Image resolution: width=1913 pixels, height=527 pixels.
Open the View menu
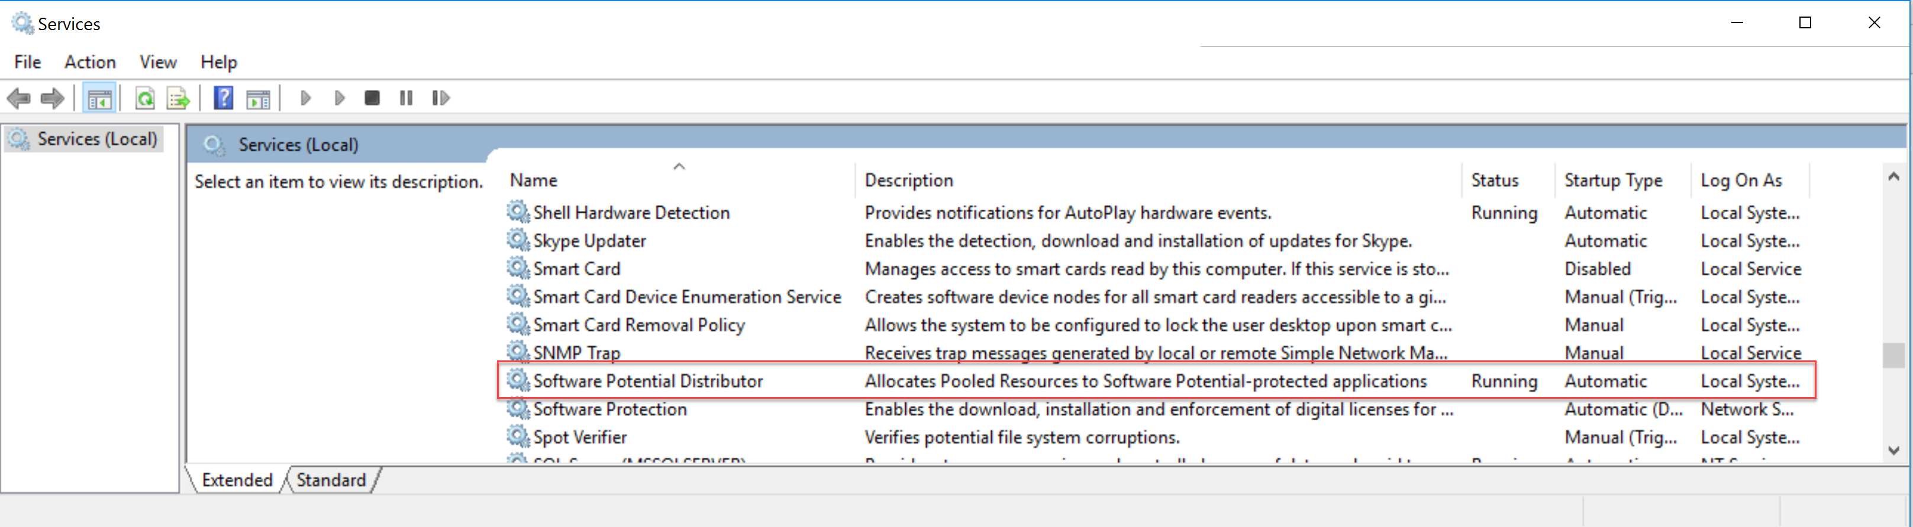coord(158,62)
